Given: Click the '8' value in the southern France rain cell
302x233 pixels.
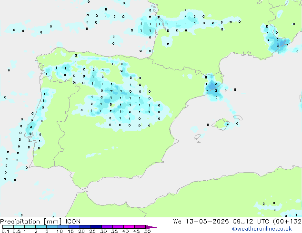Looking at the screenshot, I should click(x=278, y=46).
